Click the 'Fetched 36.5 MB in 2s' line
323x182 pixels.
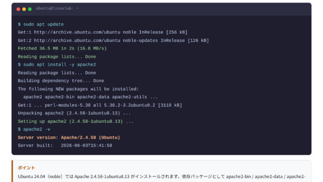[62, 49]
